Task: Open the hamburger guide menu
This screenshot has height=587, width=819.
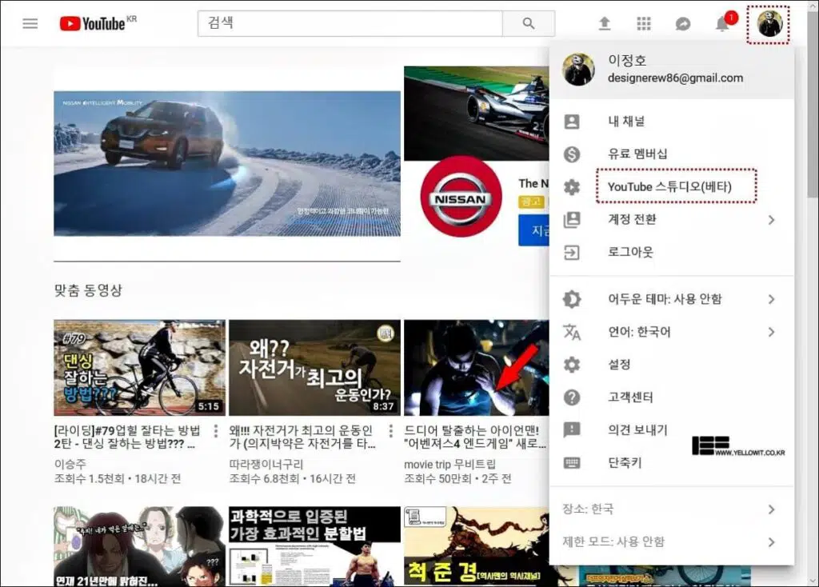Action: coord(30,22)
